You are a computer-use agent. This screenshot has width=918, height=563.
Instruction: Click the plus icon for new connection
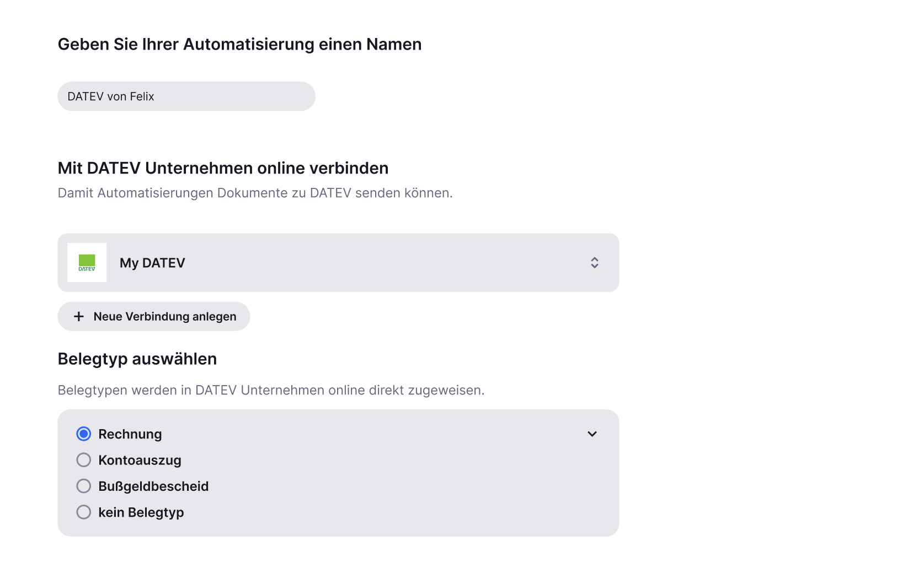(x=79, y=316)
